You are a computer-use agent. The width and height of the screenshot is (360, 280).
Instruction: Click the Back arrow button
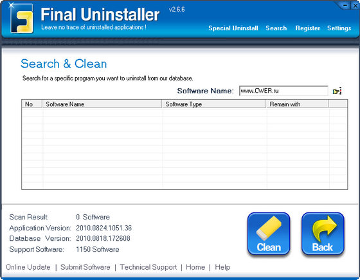coord(323,234)
